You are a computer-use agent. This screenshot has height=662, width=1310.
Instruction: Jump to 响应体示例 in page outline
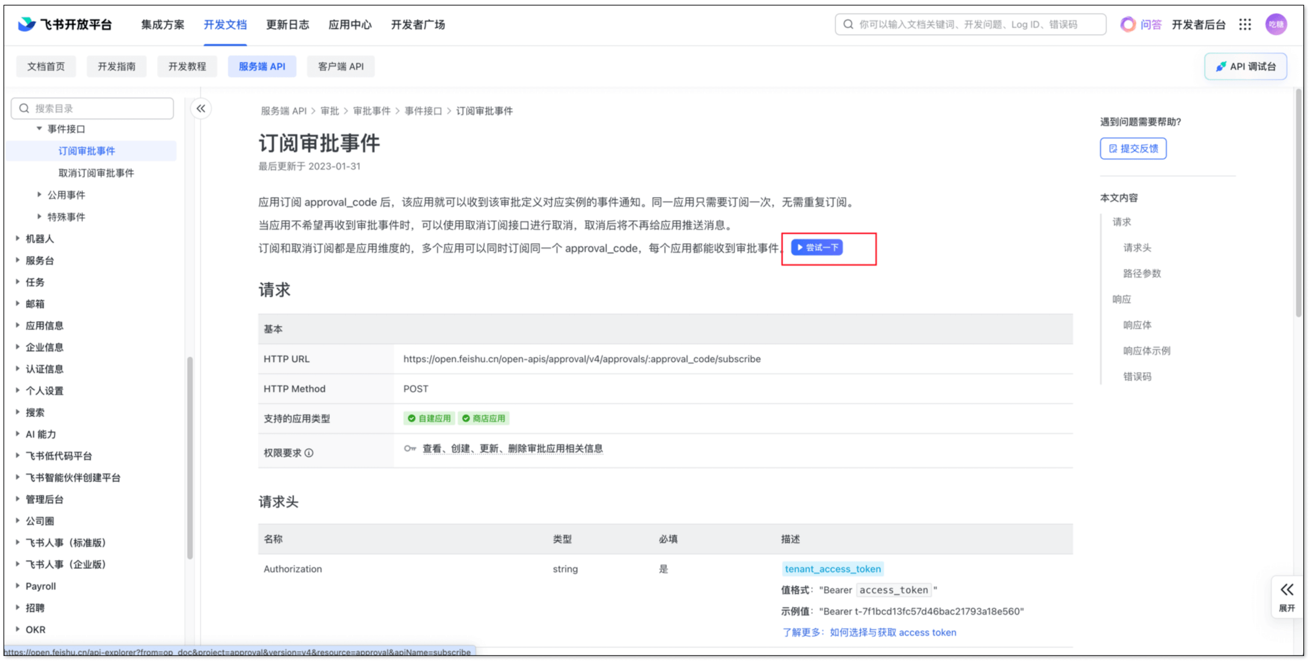1147,351
